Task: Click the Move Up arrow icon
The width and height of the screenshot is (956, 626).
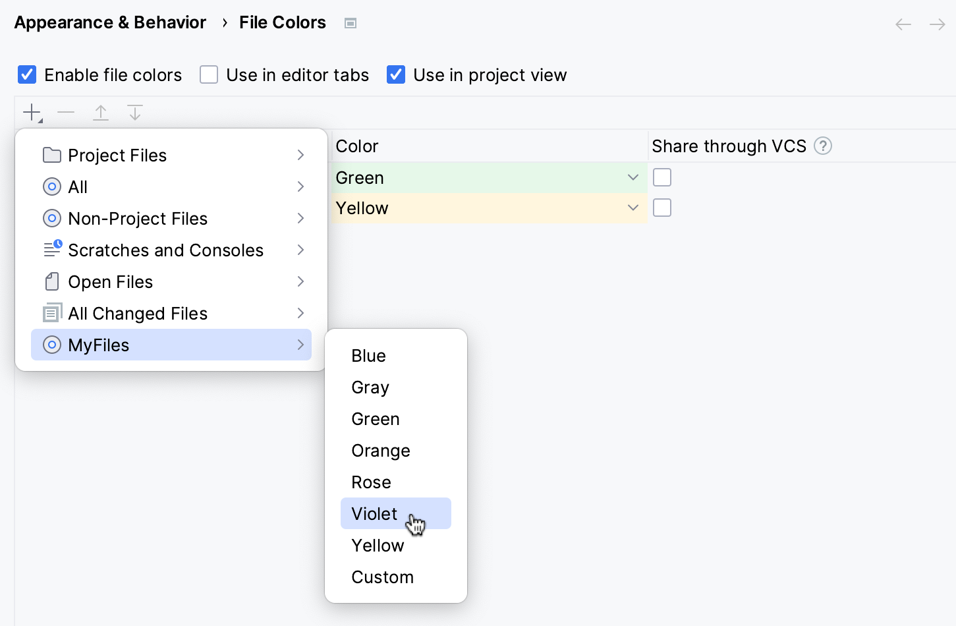Action: click(100, 112)
